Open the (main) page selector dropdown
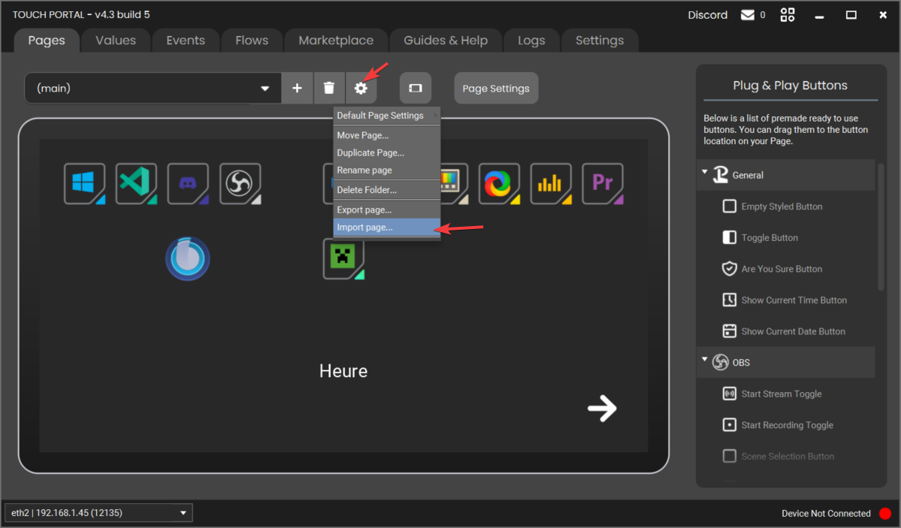 153,88
